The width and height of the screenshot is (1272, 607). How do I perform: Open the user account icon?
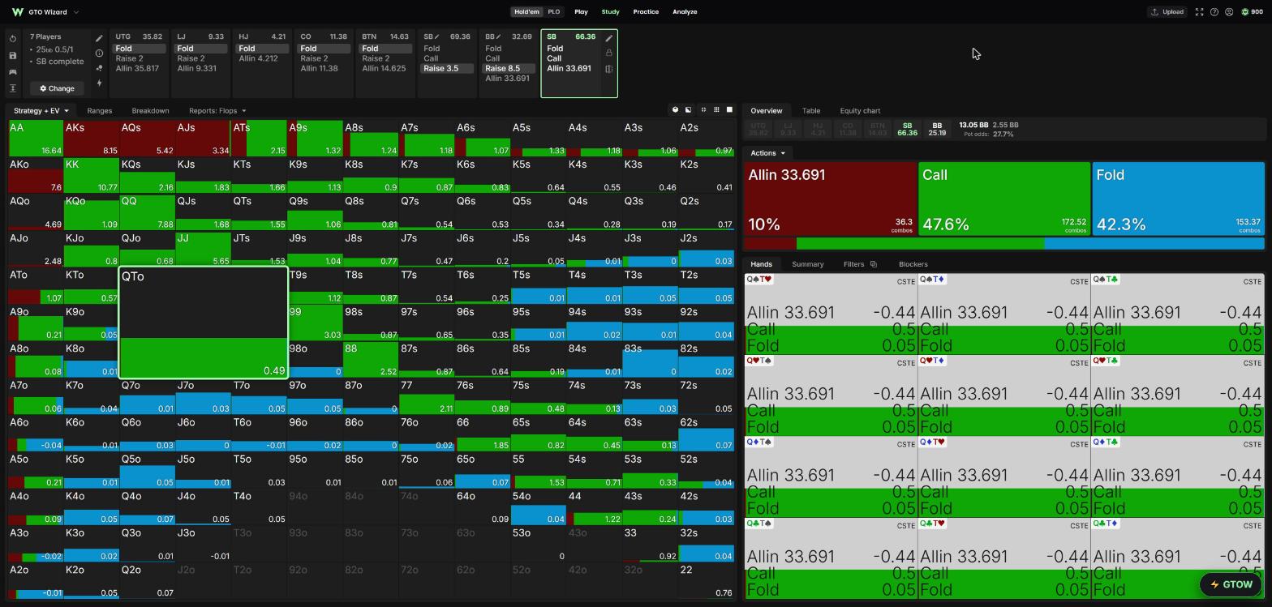coord(1229,12)
